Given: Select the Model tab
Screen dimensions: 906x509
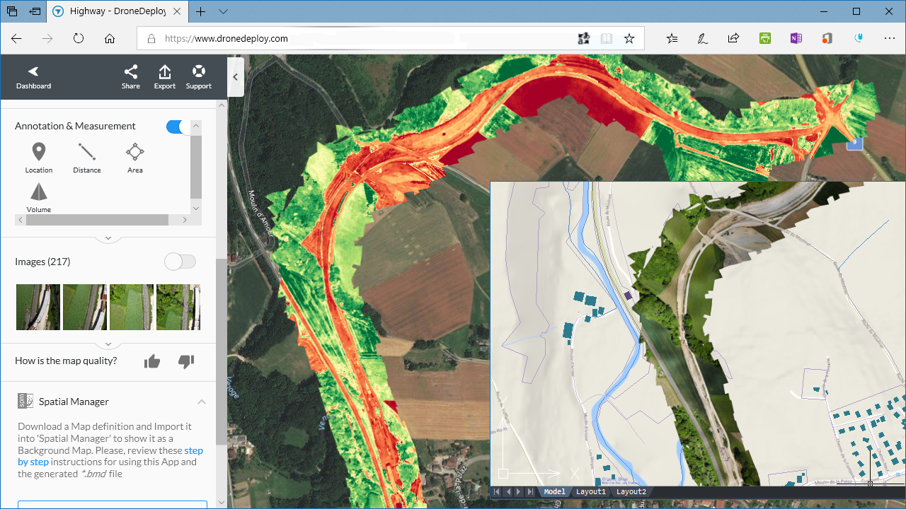Looking at the screenshot, I should pos(554,491).
